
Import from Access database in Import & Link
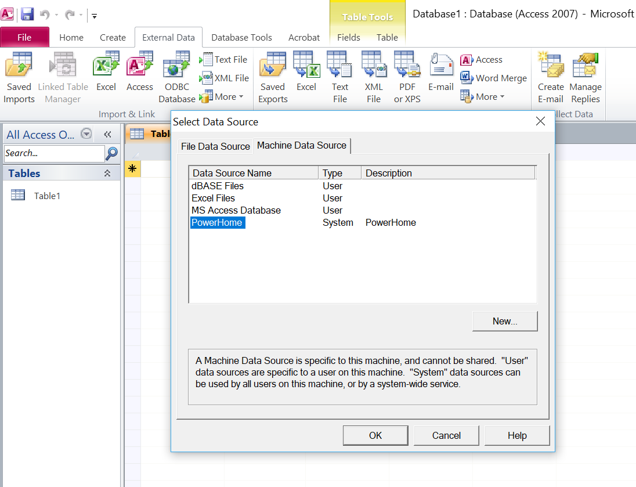point(140,71)
